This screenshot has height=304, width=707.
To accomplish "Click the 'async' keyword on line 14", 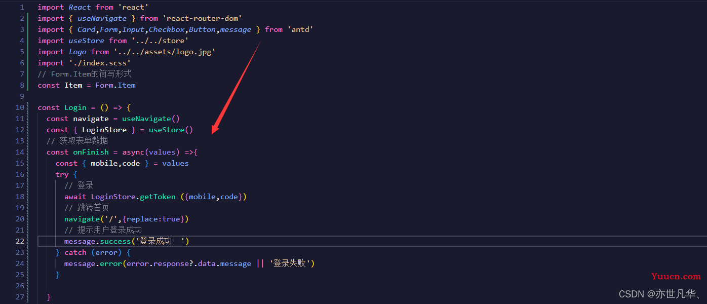I will [133, 152].
